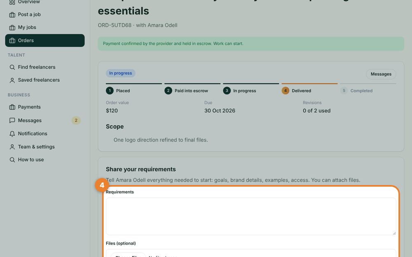This screenshot has width=412, height=257.
Task: Click the Overview grid icon
Action: (x=12, y=2)
